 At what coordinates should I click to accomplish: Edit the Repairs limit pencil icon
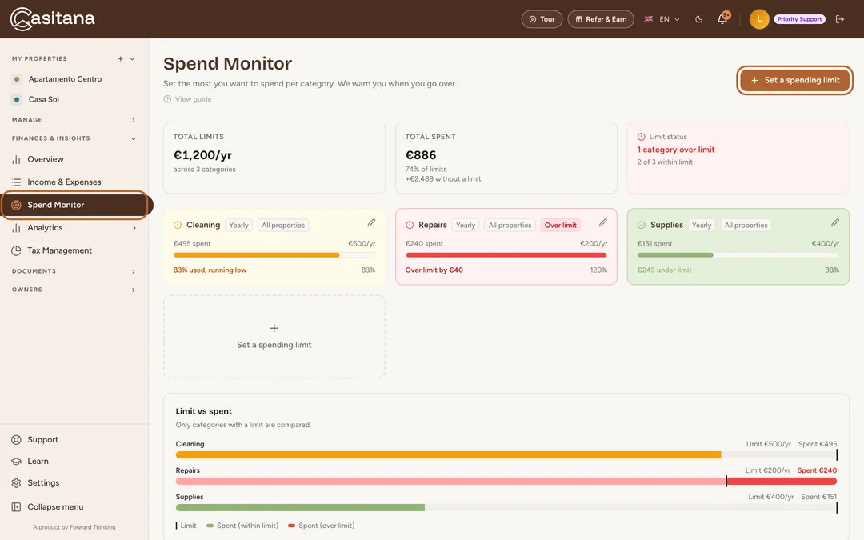tap(603, 222)
